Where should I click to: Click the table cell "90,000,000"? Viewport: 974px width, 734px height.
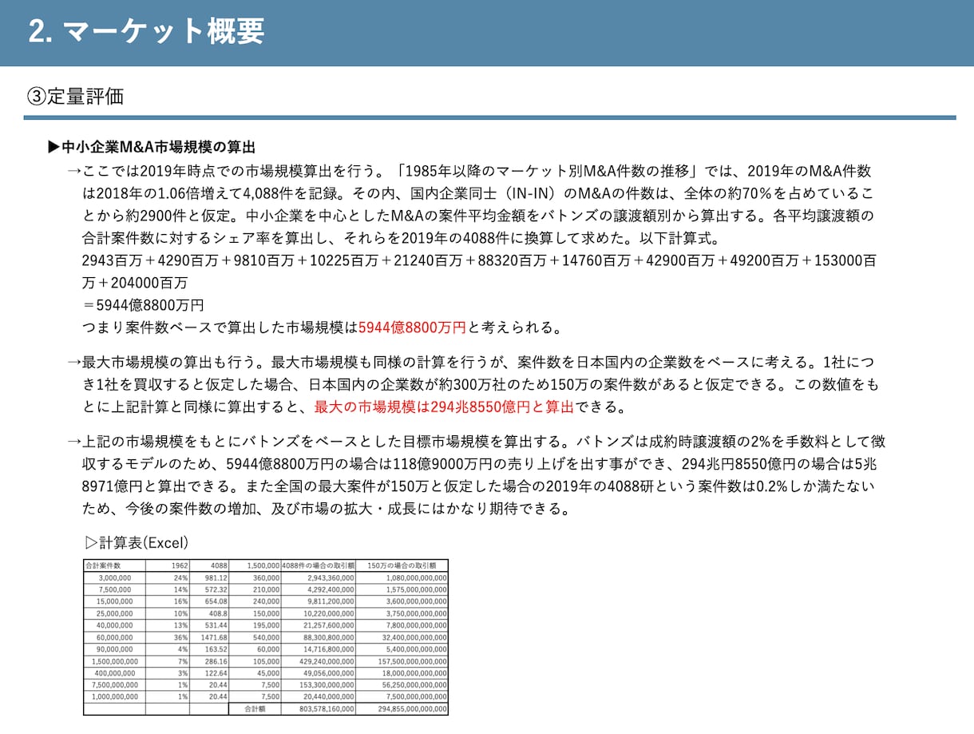coord(115,649)
